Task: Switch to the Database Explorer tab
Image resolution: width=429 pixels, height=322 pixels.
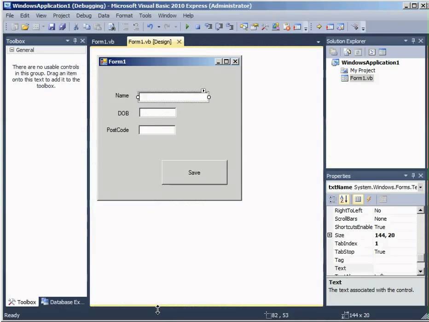Action: pos(63,302)
